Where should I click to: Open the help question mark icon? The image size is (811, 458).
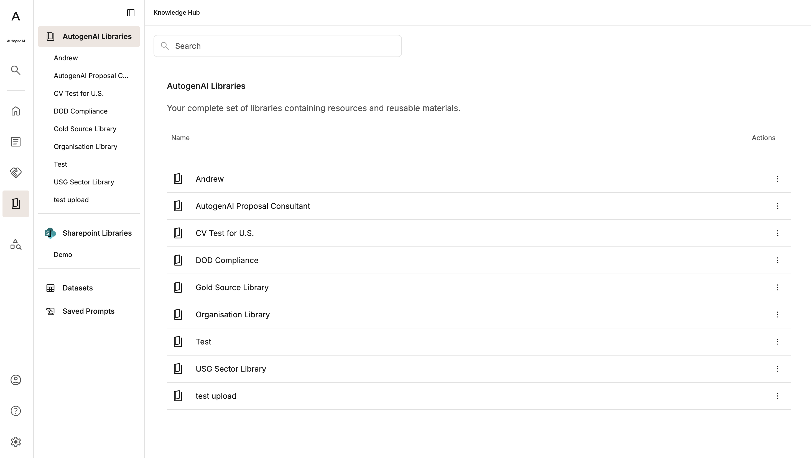(x=16, y=411)
